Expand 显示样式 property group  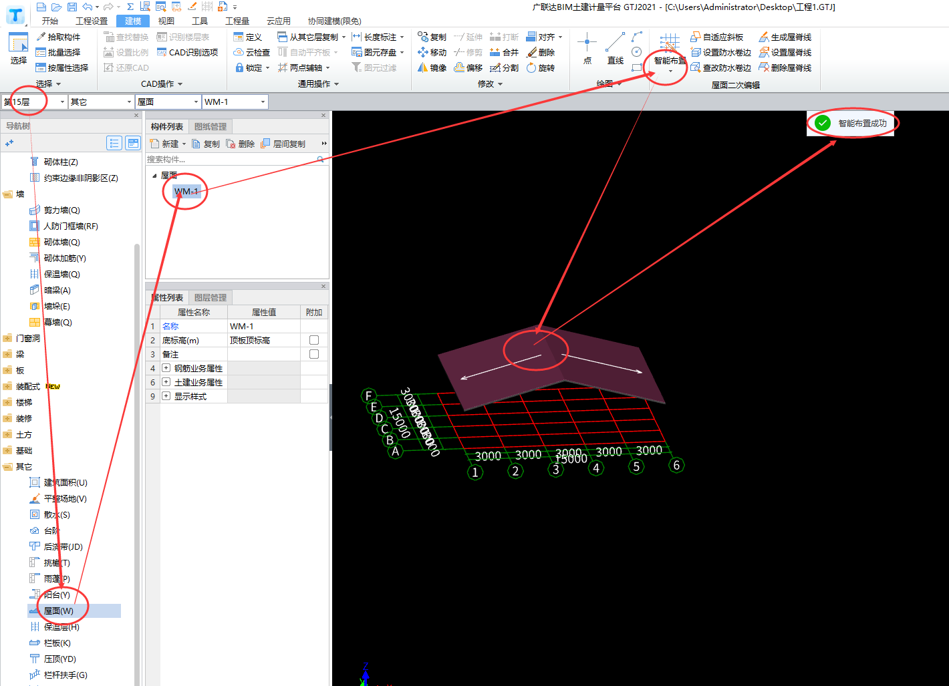click(166, 396)
